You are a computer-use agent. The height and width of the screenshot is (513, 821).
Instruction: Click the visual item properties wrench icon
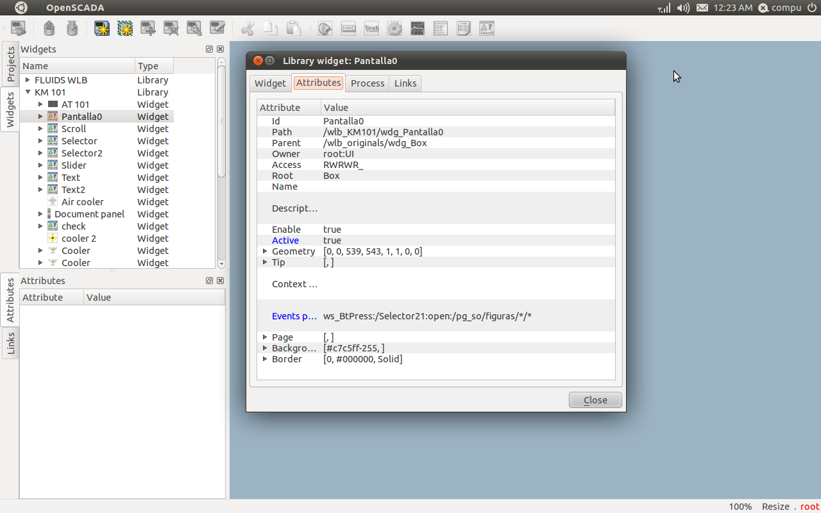click(x=194, y=28)
